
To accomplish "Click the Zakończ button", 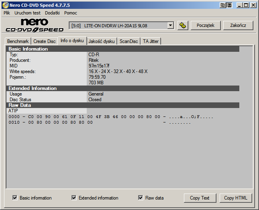I will [x=238, y=25].
